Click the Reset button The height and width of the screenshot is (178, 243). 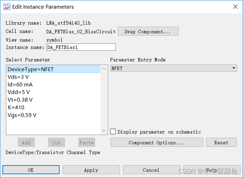[221, 142]
